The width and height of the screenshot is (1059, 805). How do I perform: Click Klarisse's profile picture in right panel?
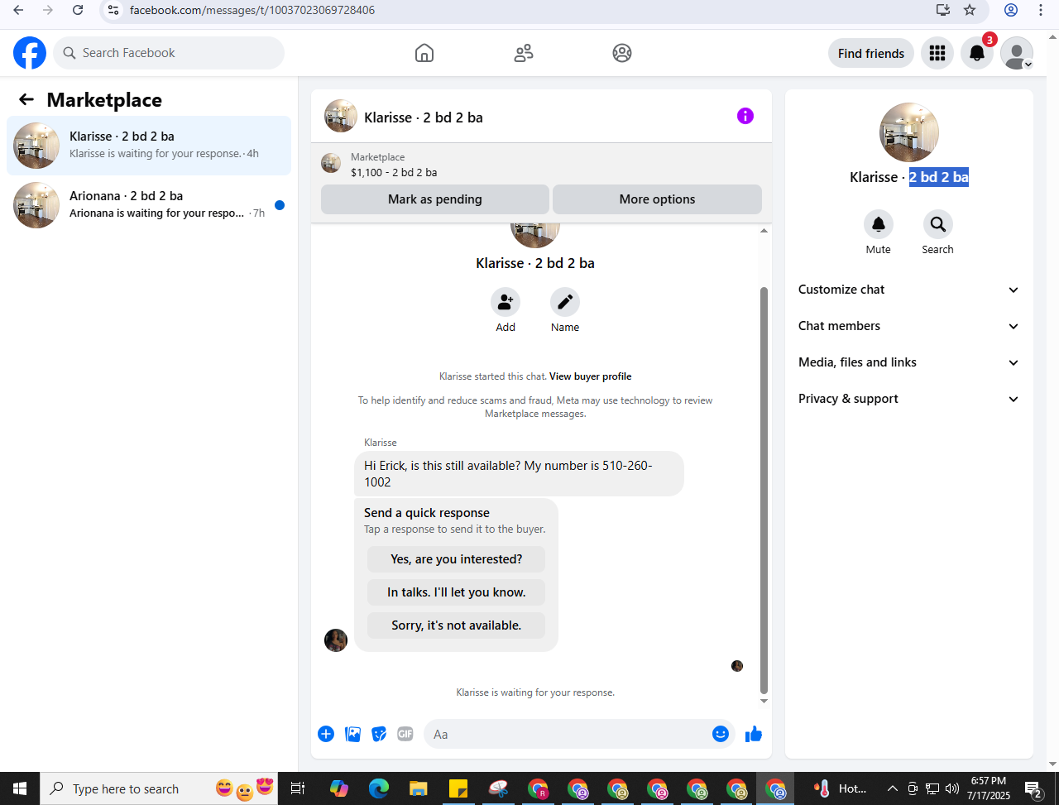(x=909, y=132)
